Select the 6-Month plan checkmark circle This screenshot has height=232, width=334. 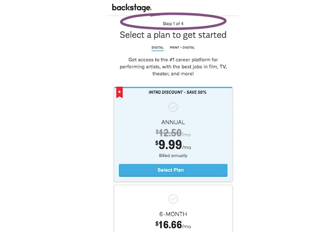173,199
